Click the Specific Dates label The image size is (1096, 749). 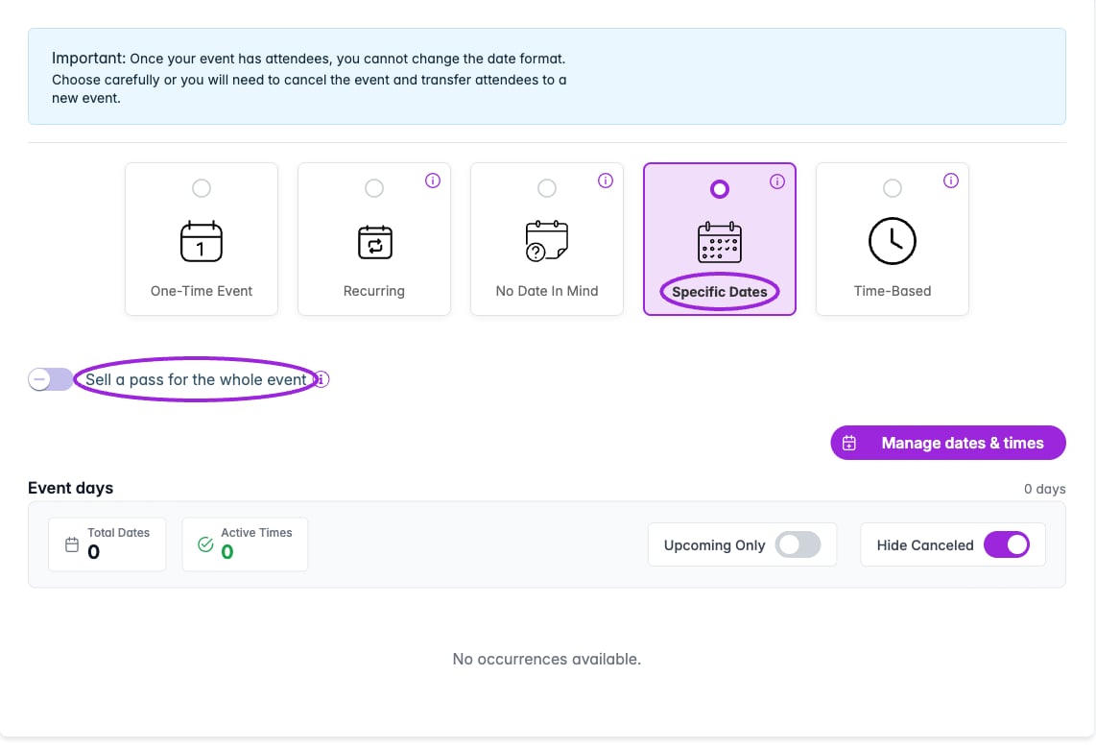click(x=719, y=292)
